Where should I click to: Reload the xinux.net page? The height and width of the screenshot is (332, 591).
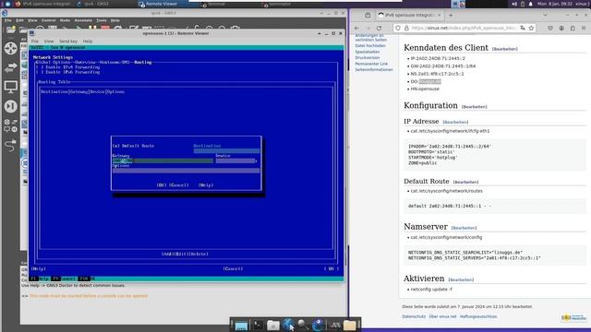point(380,29)
